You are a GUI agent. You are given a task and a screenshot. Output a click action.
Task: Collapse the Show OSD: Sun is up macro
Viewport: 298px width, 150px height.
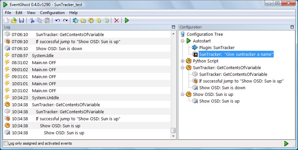pyautogui.click(x=182, y=95)
